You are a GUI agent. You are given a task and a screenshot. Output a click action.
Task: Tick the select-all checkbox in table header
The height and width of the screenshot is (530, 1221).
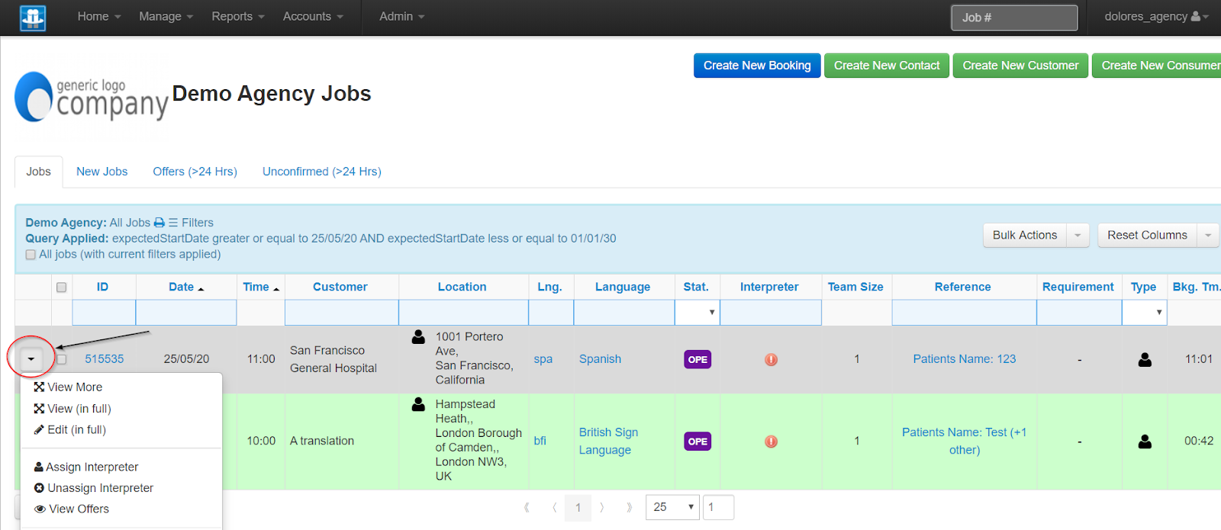(62, 287)
